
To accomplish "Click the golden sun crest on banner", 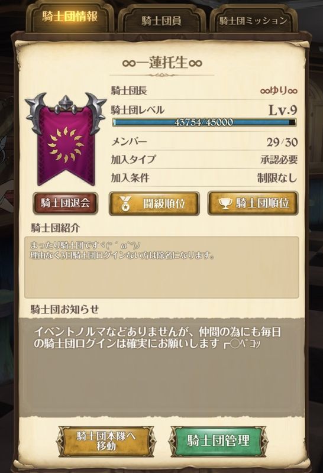I will (66, 145).
